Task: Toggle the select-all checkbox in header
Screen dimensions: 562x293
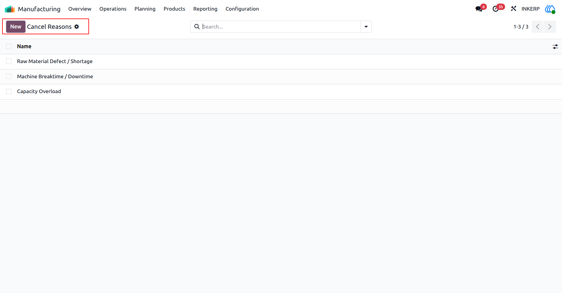Action: tap(9, 46)
